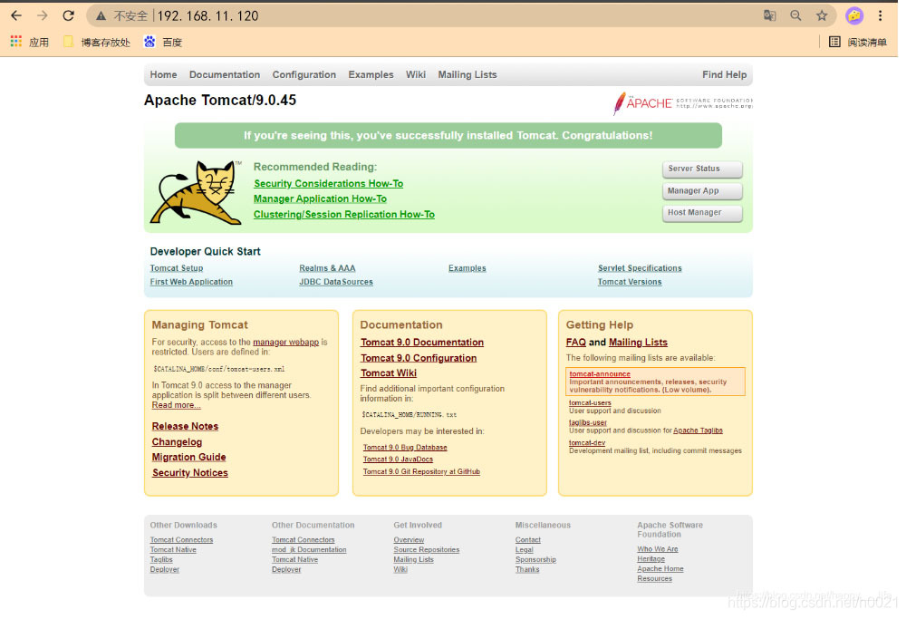Screen dimensions: 906x619
Task: Open Clustering/Session Replication How-To link
Action: coord(343,215)
